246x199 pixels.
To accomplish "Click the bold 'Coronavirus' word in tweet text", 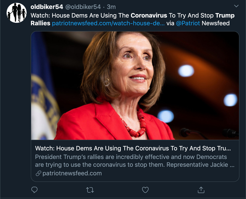I will pos(149,15).
